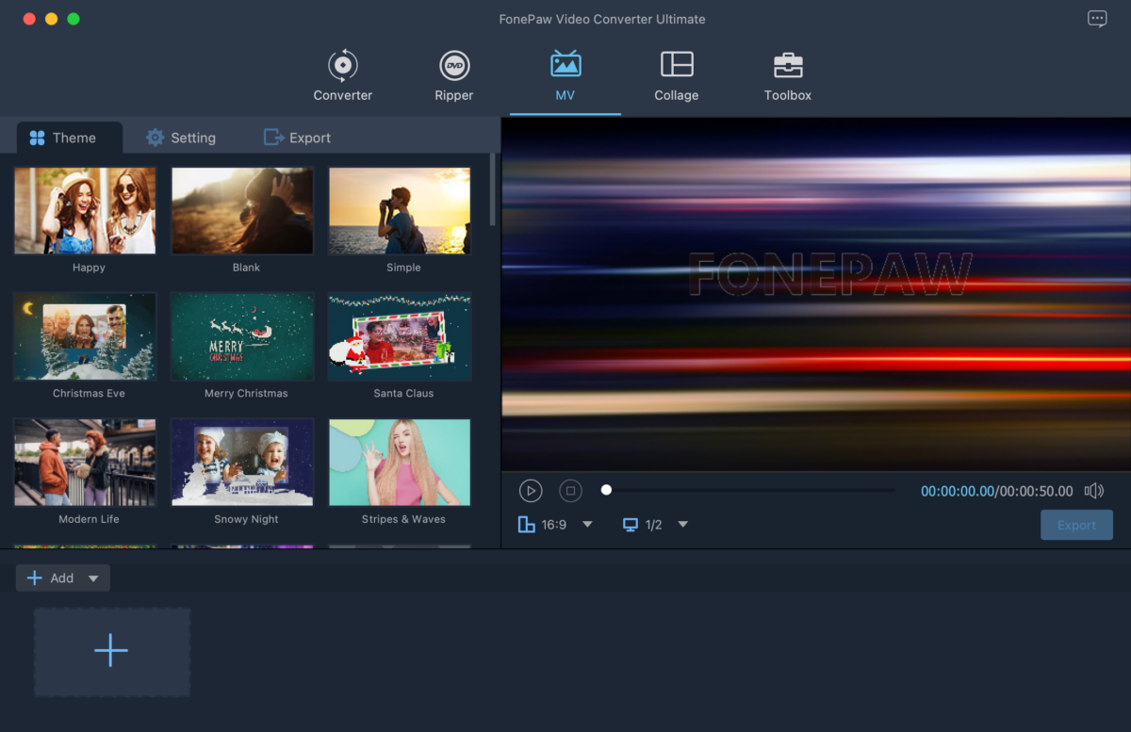The width and height of the screenshot is (1131, 732).
Task: Apply the Stripes & Waves theme
Action: tap(400, 463)
